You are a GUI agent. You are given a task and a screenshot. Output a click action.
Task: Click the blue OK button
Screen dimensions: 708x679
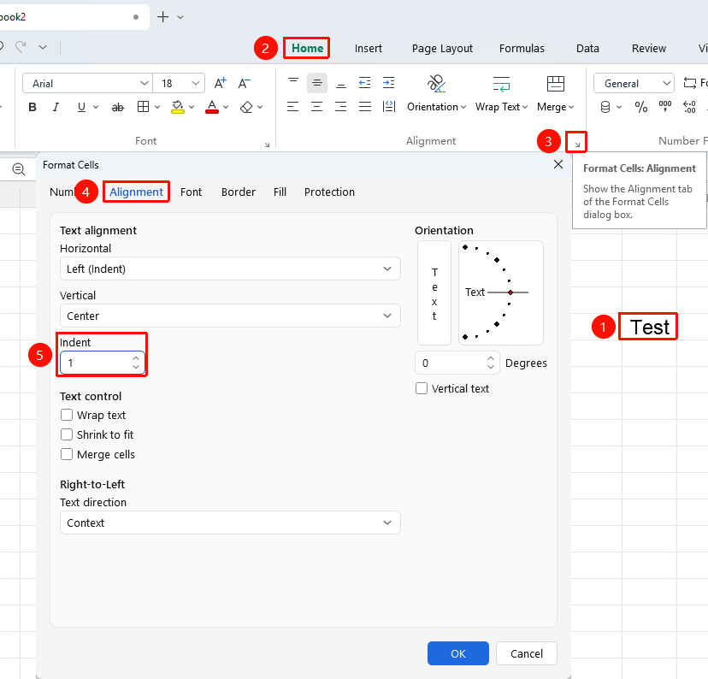(x=457, y=653)
